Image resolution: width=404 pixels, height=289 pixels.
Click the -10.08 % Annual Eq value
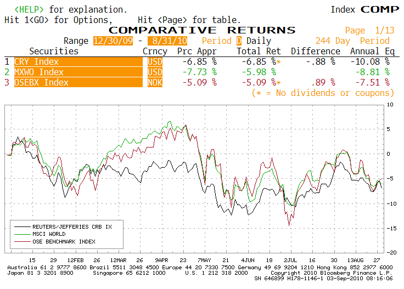pos(370,61)
